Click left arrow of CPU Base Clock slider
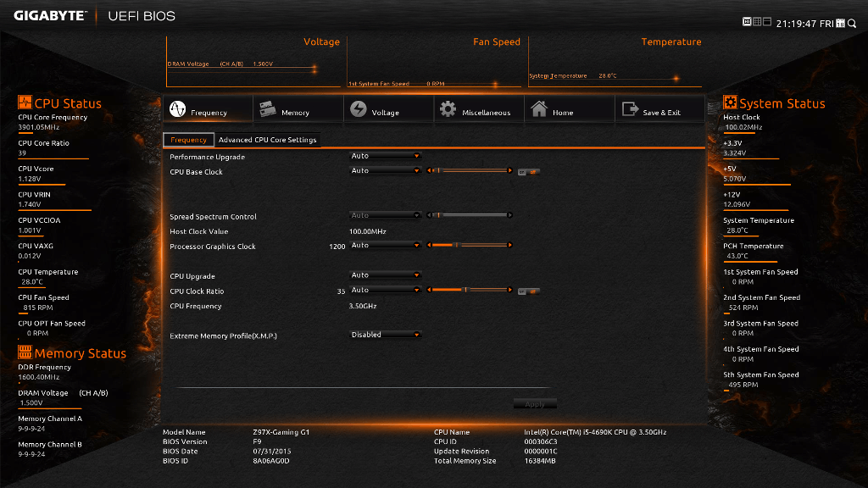Screen dimensions: 868x488 429,170
